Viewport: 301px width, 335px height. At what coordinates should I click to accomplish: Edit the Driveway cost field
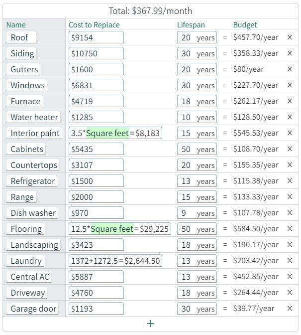coord(96,293)
